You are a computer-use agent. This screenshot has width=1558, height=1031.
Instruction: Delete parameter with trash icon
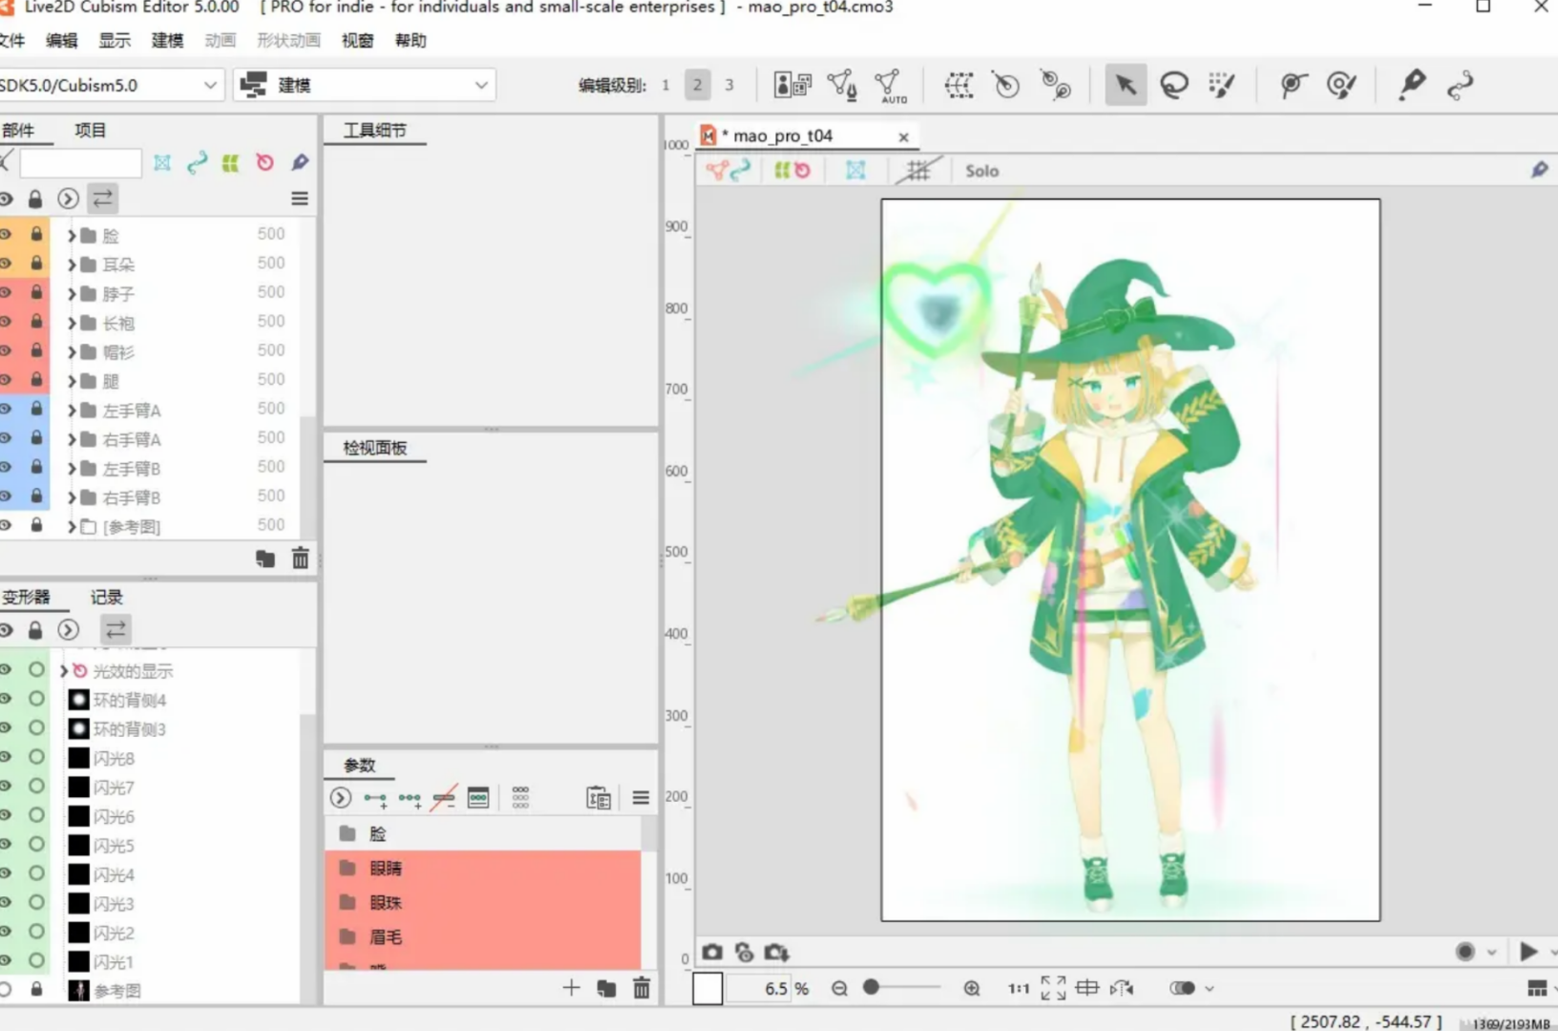[642, 987]
